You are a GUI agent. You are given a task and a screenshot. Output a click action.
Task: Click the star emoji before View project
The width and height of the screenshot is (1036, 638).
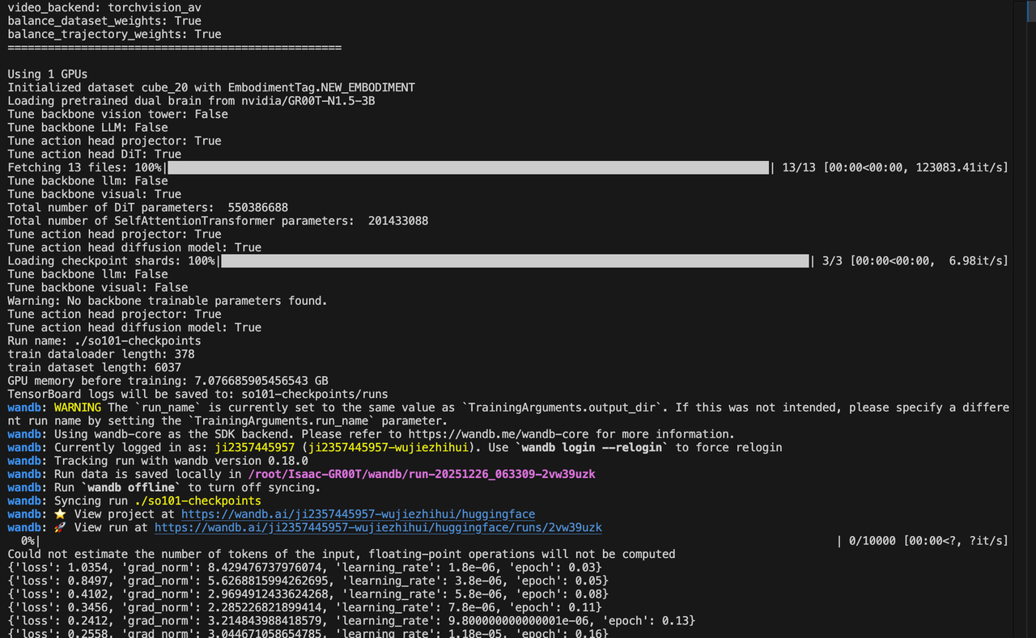pyautogui.click(x=59, y=514)
